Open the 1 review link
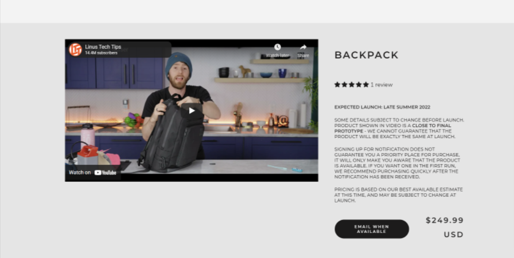Image resolution: width=514 pixels, height=258 pixels. tap(382, 85)
